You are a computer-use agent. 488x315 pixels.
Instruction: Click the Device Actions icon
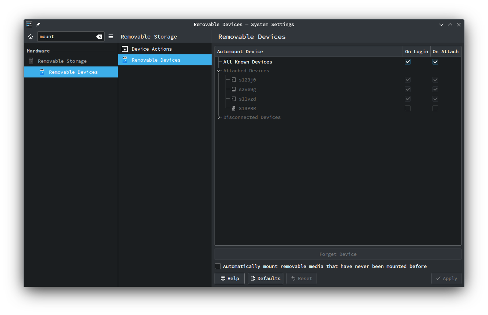click(125, 49)
